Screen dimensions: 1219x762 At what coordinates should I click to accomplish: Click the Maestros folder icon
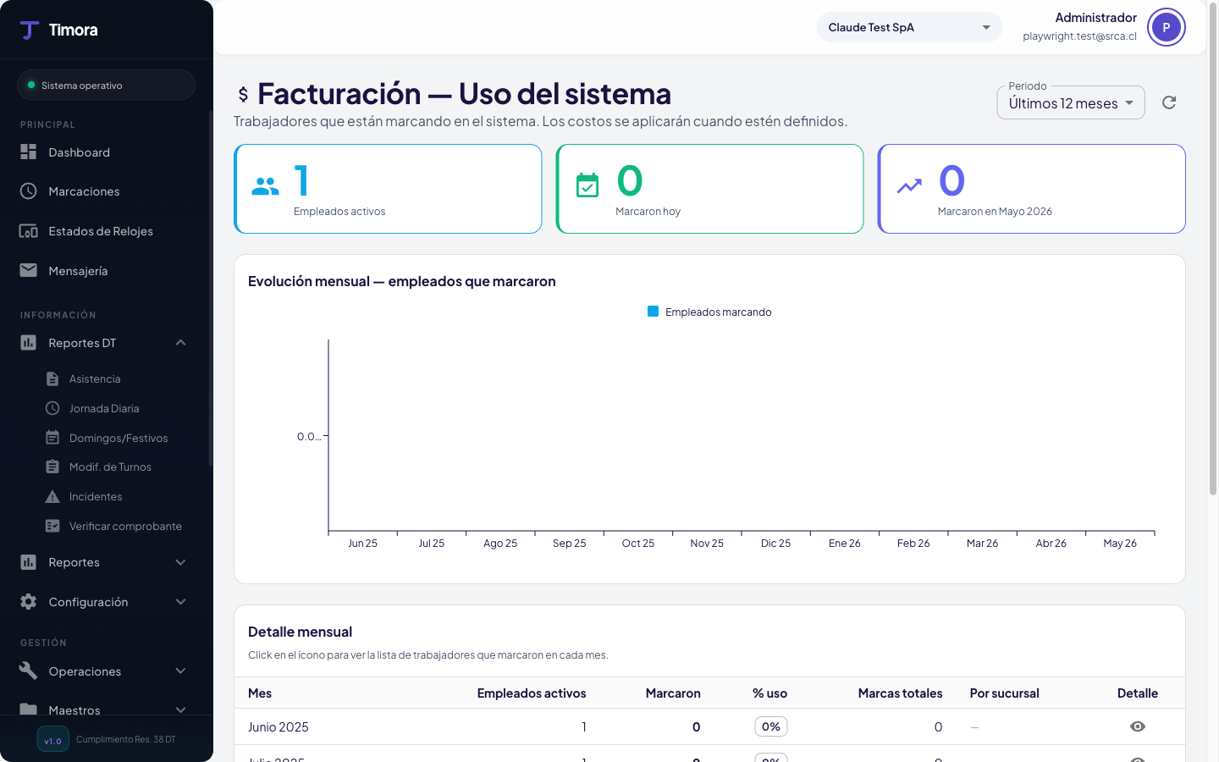(29, 710)
